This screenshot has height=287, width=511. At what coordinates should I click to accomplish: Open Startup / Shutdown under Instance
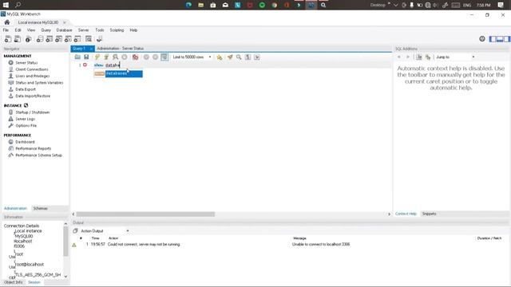[x=33, y=112]
